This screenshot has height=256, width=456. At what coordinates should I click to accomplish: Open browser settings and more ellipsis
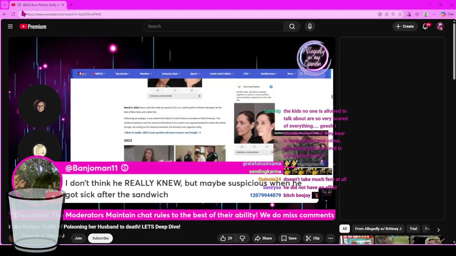434,14
